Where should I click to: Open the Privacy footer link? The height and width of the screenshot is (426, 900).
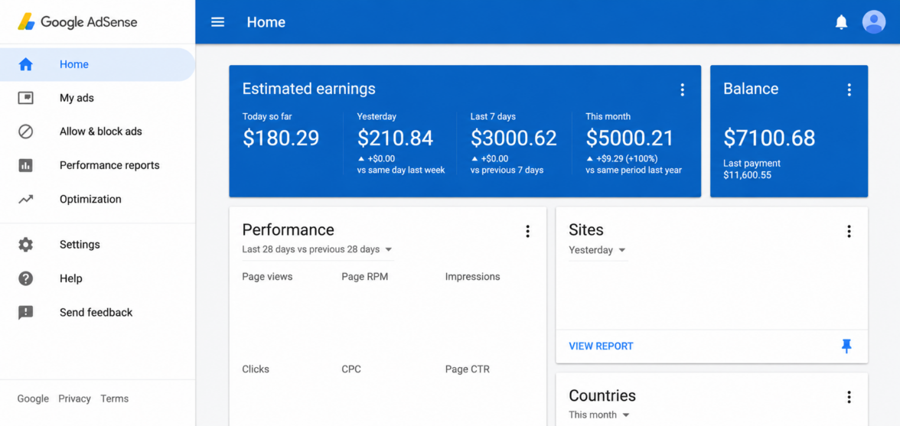coord(75,399)
